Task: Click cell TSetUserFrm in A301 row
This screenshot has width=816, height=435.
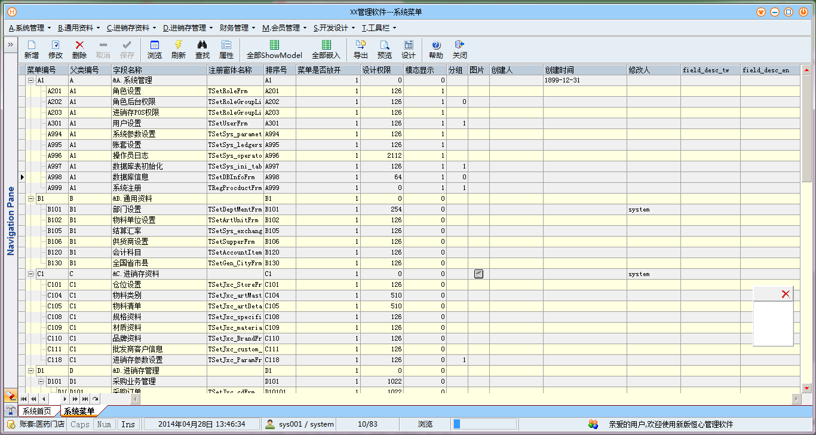Action: 235,123
